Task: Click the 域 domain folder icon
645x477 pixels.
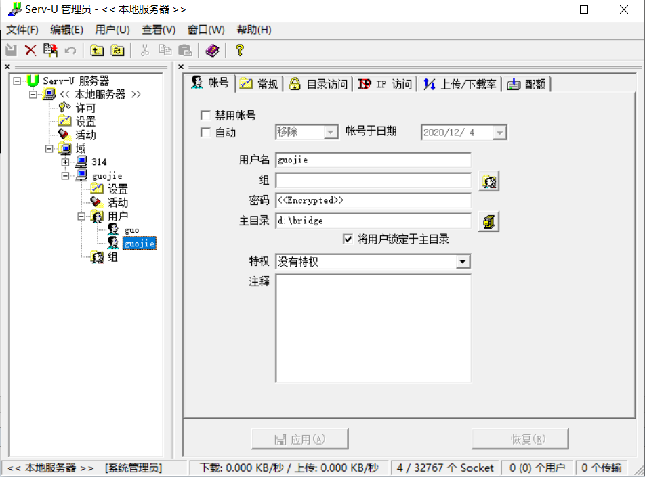Action: 65,148
